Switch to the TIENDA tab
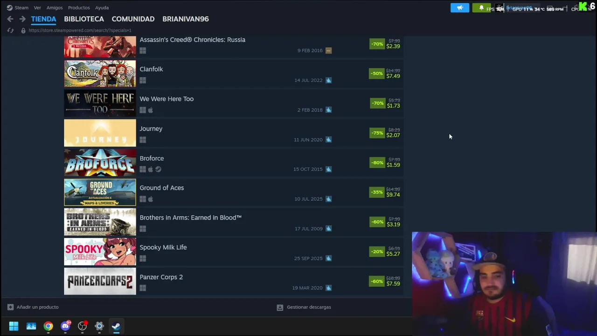This screenshot has width=597, height=336. coord(43,19)
